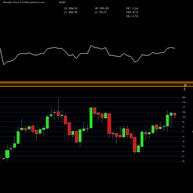
Task: Select the OC: 1.54 value
Action: tap(132, 8)
